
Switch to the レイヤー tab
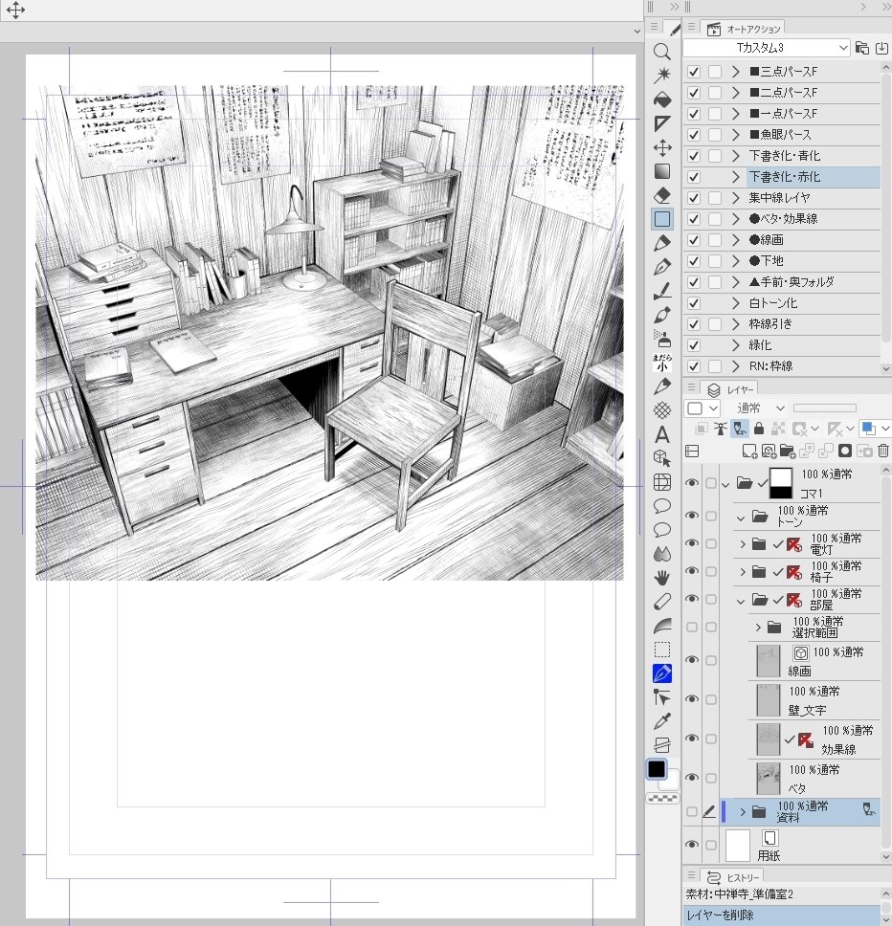point(730,389)
